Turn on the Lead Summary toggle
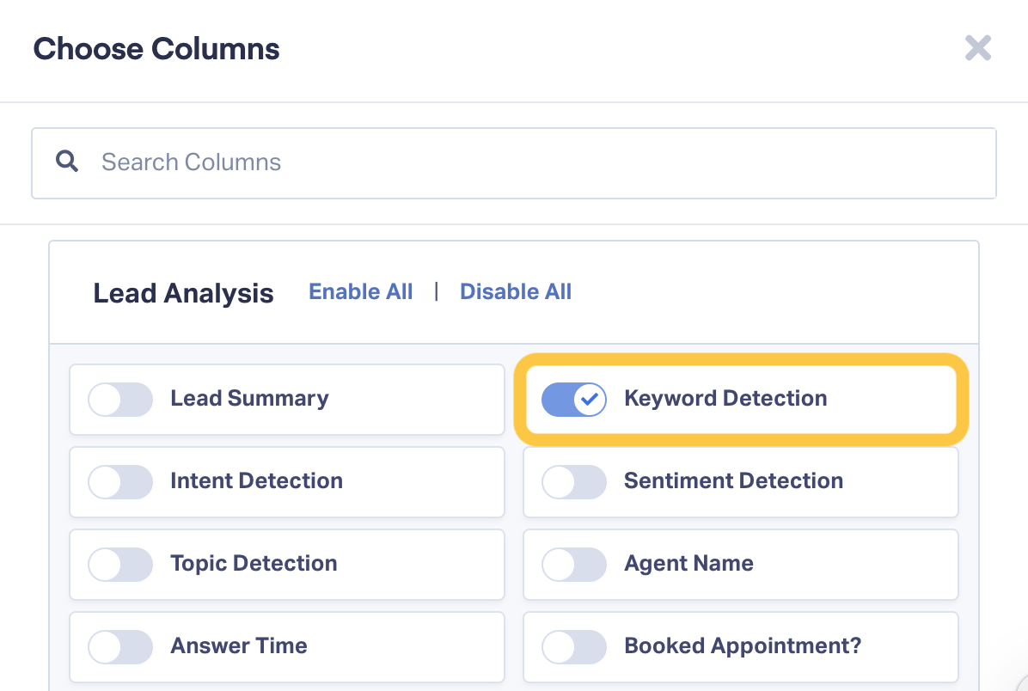Screen dimensions: 1028x691 (120, 400)
